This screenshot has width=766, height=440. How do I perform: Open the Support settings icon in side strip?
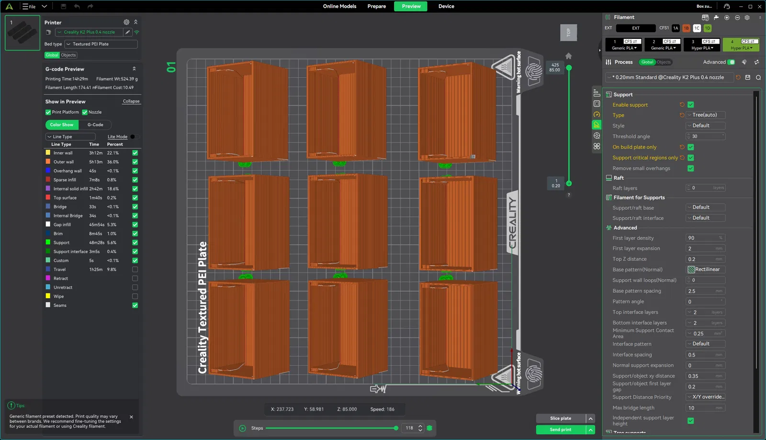(597, 125)
